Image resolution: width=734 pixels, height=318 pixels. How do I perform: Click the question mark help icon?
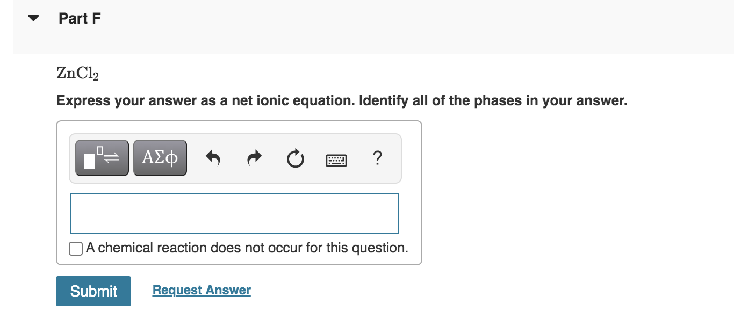[377, 158]
